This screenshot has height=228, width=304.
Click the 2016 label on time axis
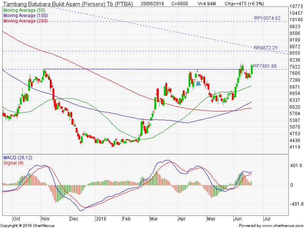coord(101,219)
